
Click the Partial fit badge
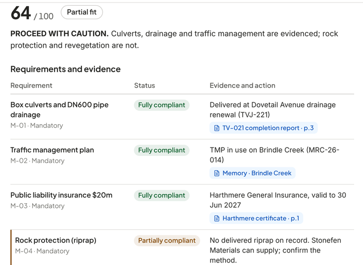coord(82,12)
